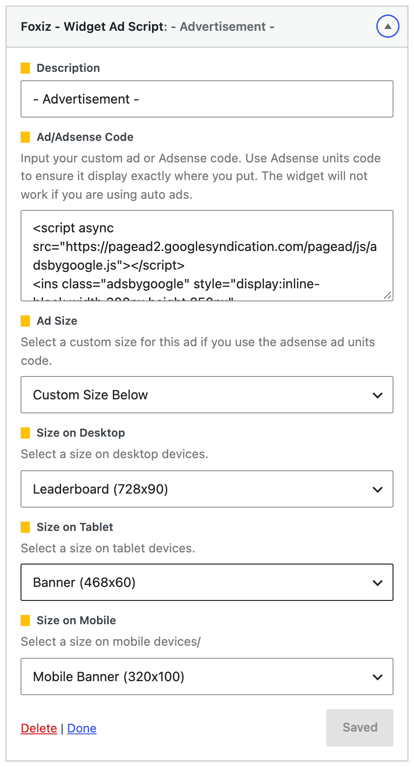Image resolution: width=414 pixels, height=767 pixels.
Task: Click the yellow square beside Size on Tablet
Action: pos(25,527)
